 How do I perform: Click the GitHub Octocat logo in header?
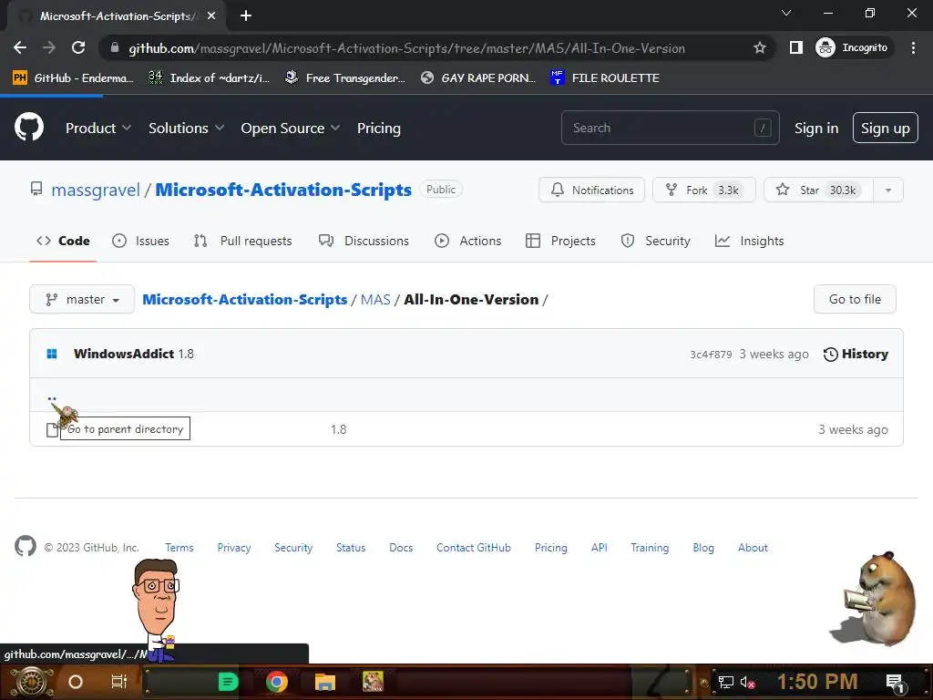pos(28,127)
